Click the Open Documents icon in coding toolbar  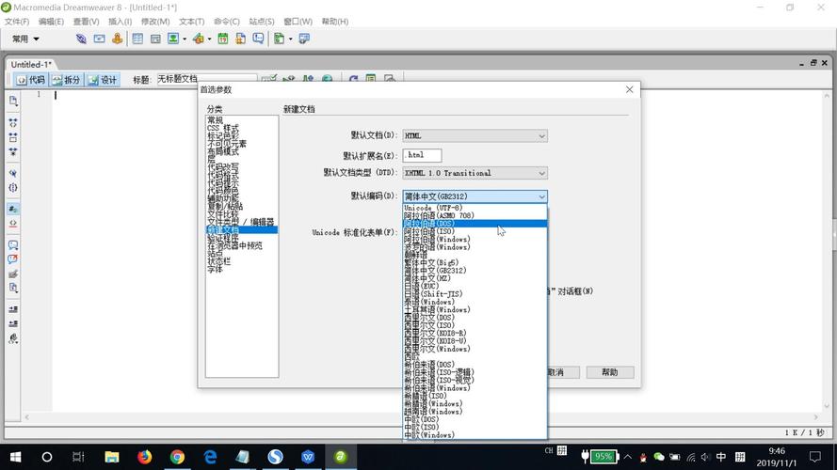[13, 102]
